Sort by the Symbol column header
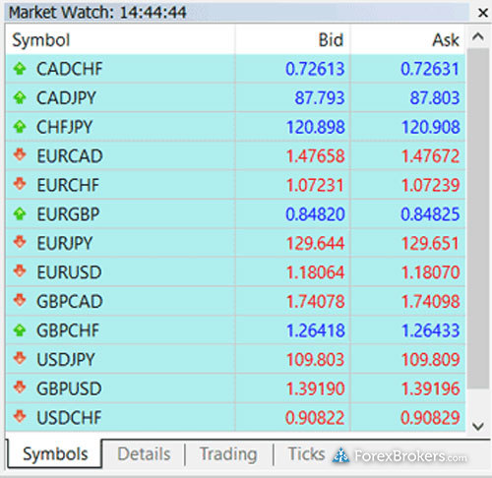 pos(120,40)
